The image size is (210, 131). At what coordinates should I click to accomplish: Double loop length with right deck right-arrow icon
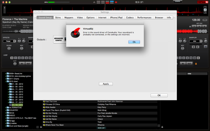[x=198, y=58]
